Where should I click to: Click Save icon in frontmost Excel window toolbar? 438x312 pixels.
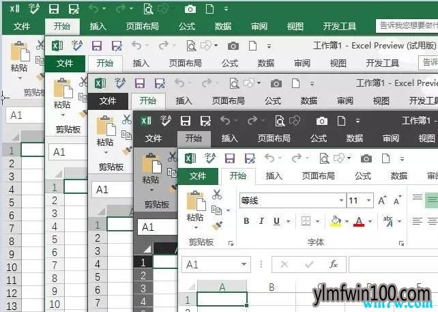pos(230,159)
